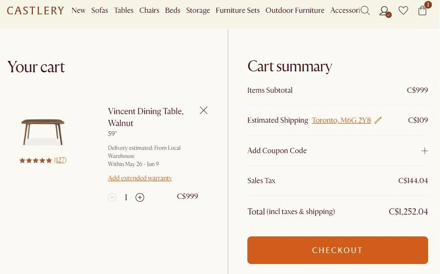Expand Add Coupon Code plus sign
Viewport: 440px width, 274px height.
pyautogui.click(x=425, y=151)
